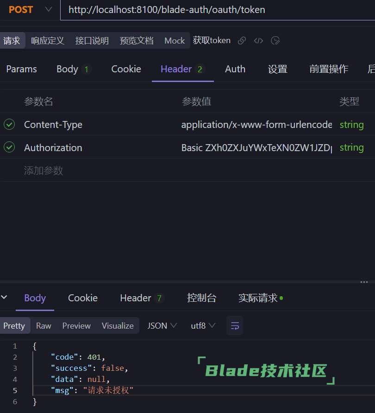Screen dimensions: 375x413
Task: Open the code generation icon beside 获取token
Action: point(258,41)
